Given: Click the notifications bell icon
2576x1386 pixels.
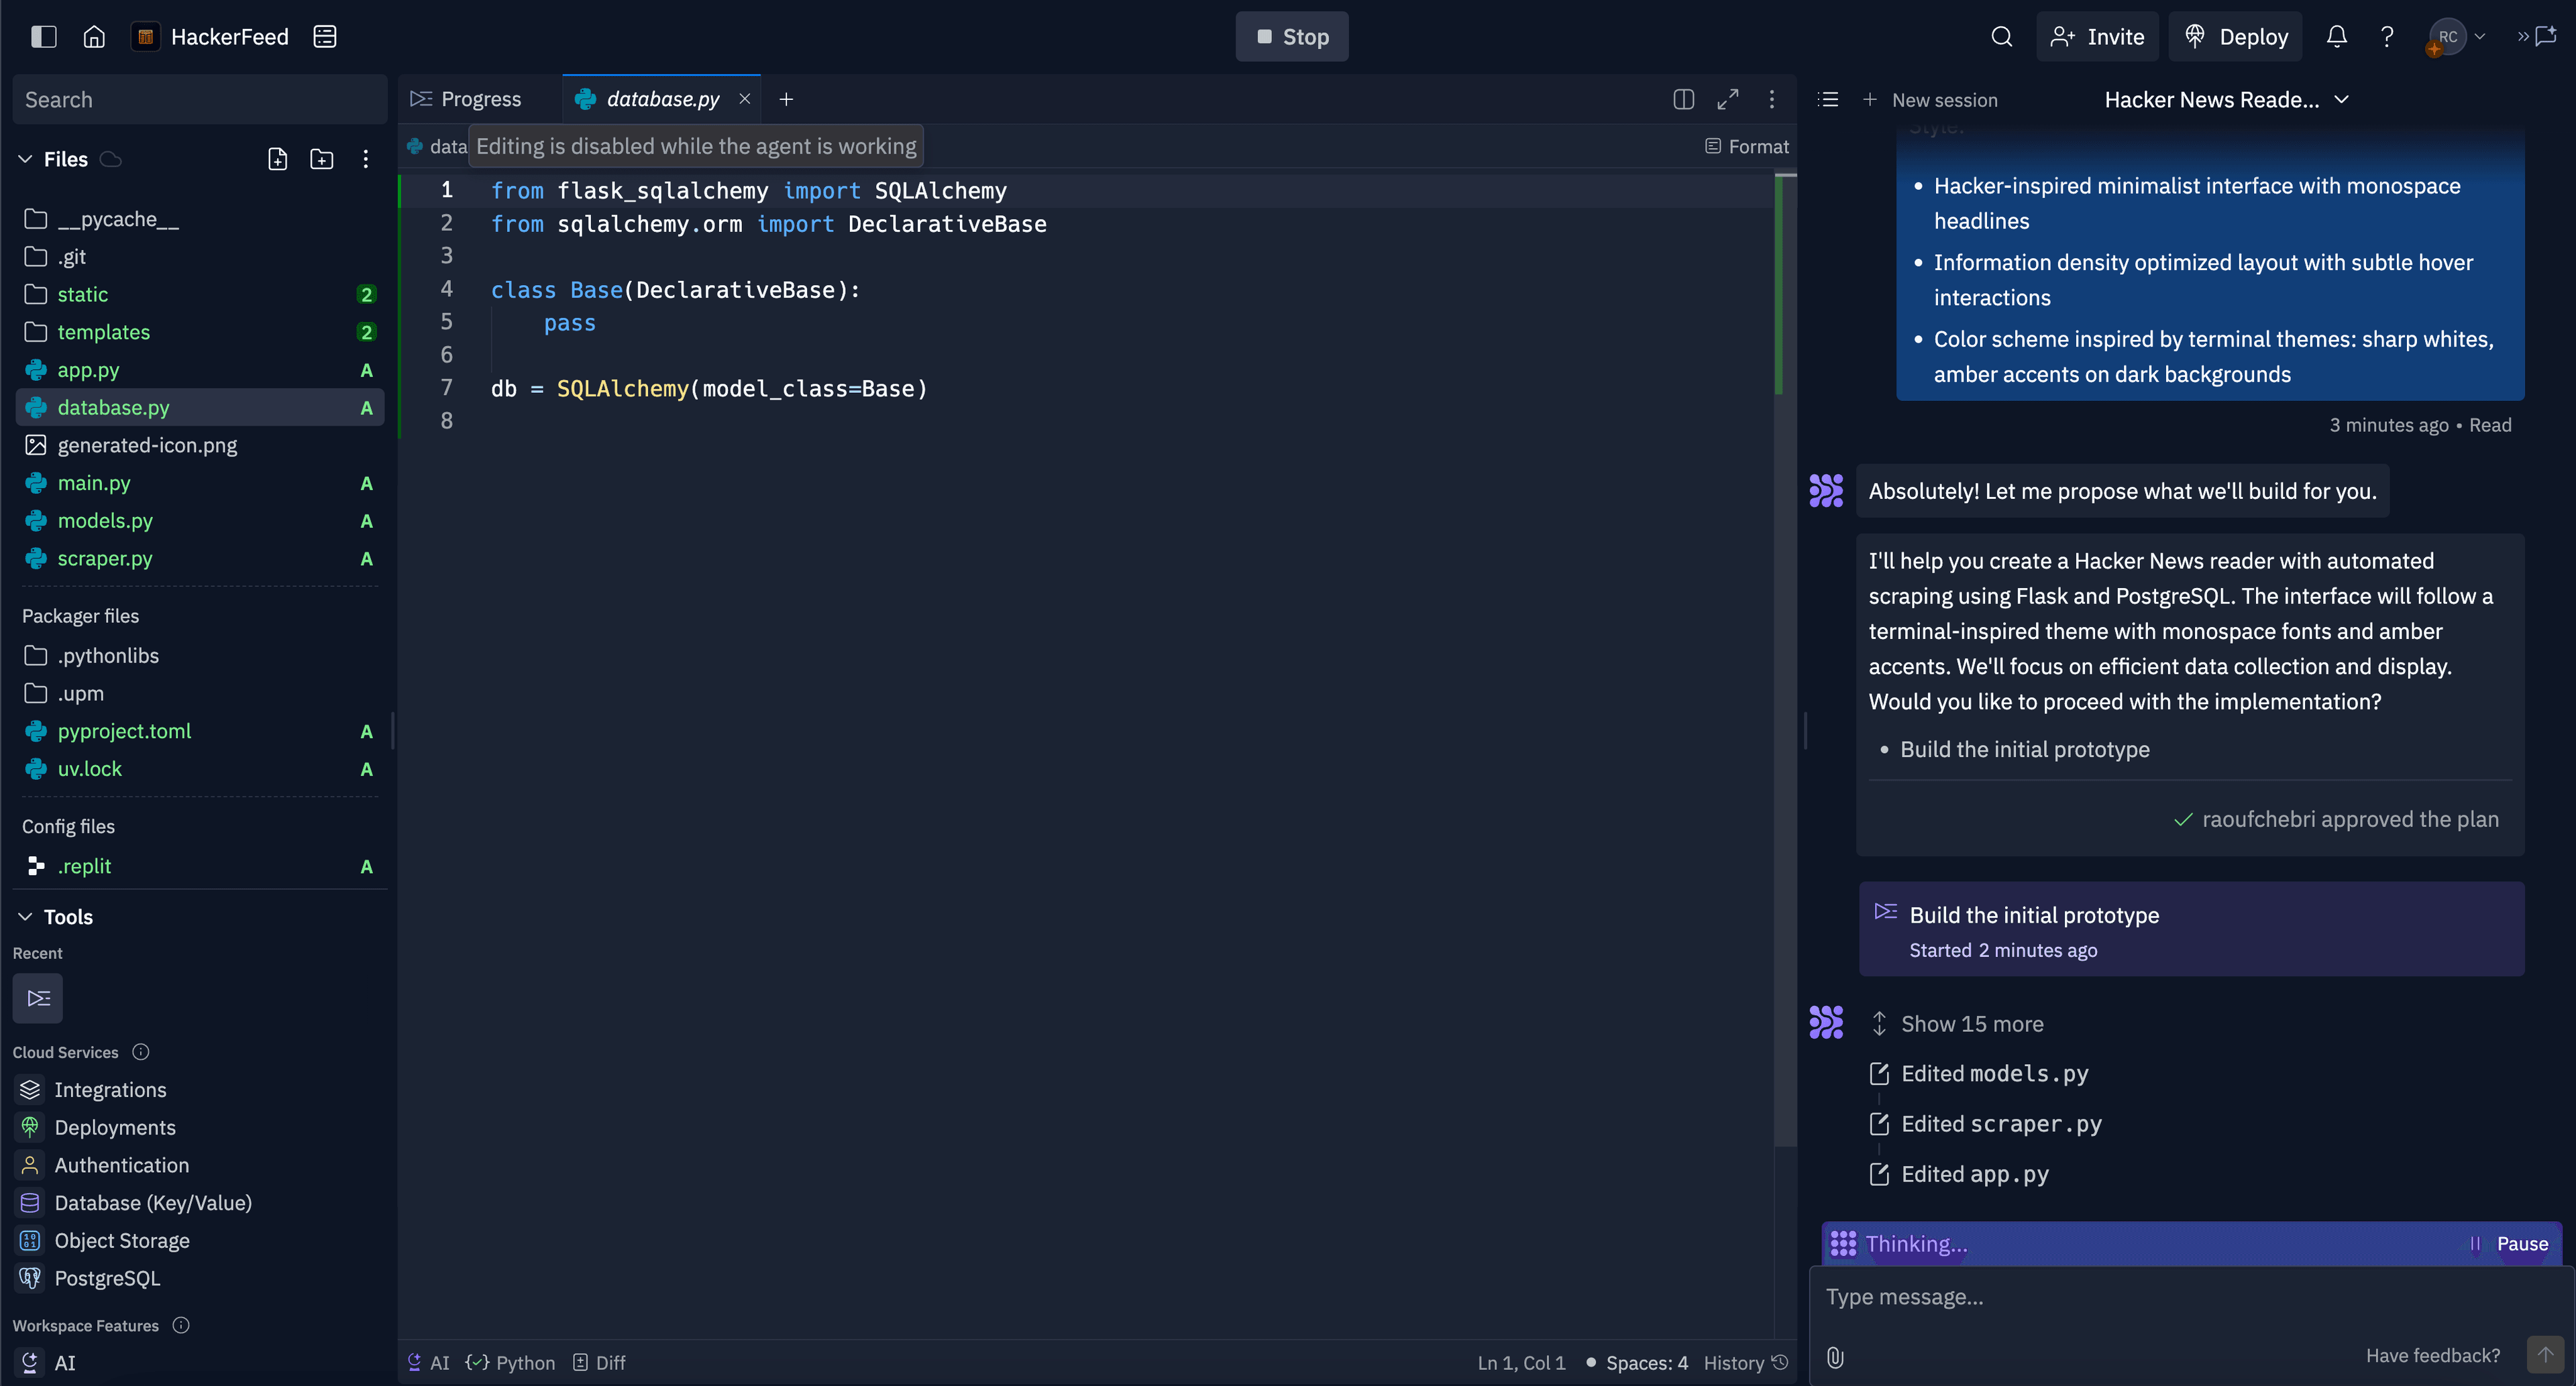Looking at the screenshot, I should 2336,37.
